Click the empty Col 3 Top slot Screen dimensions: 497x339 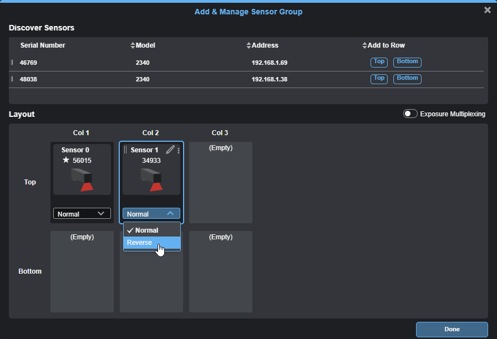tap(220, 182)
